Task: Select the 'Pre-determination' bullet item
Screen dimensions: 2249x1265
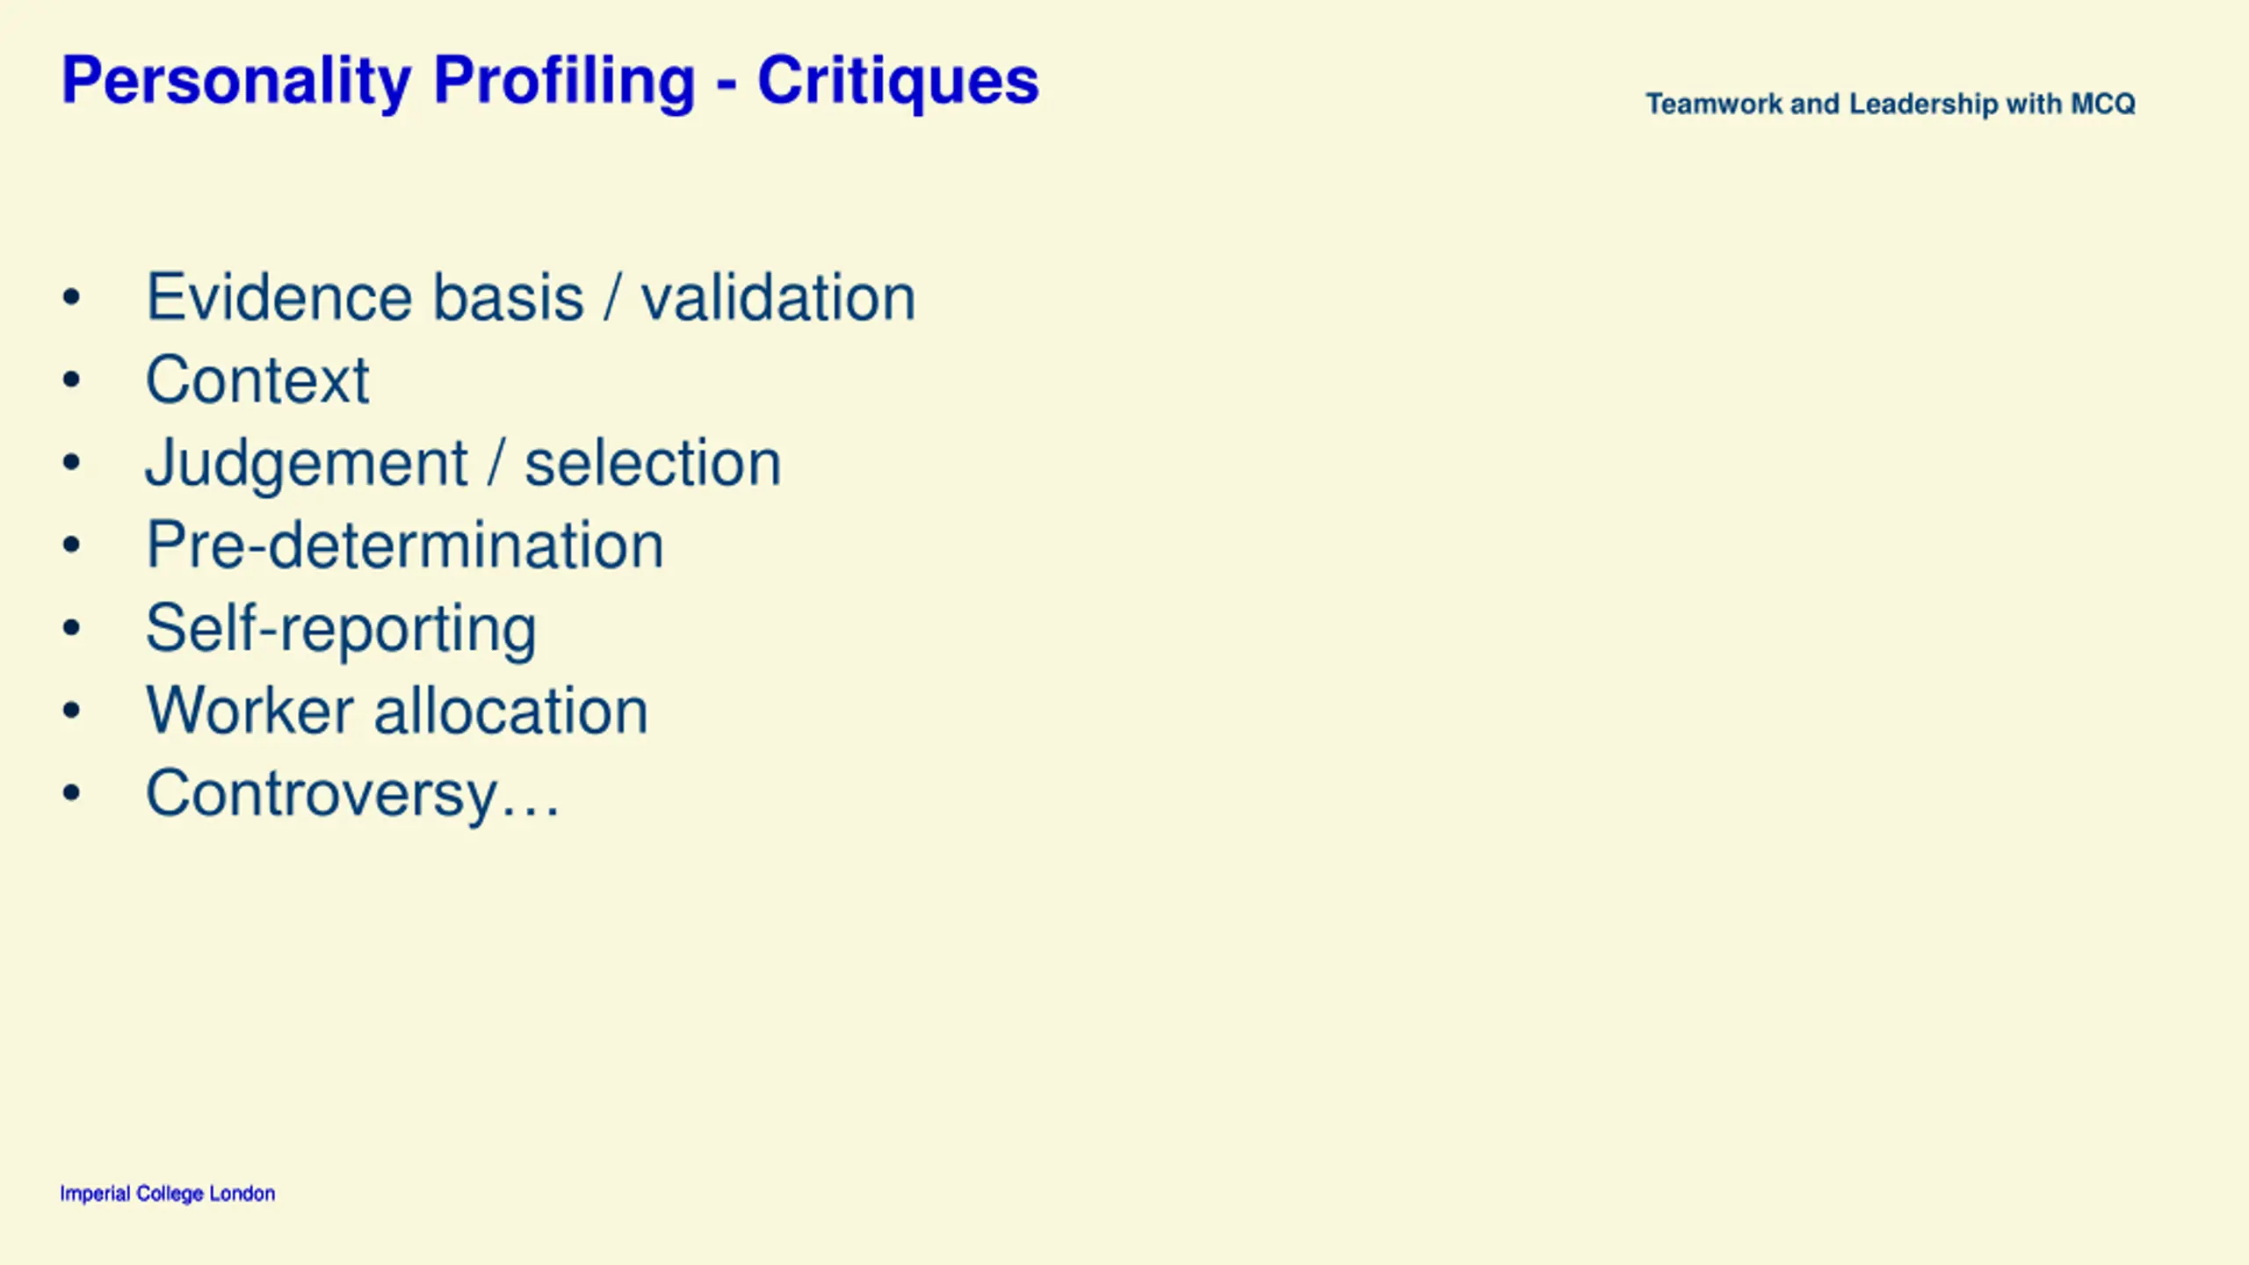Action: [405, 545]
